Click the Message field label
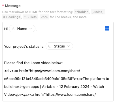 pyautogui.click(x=13, y=6)
